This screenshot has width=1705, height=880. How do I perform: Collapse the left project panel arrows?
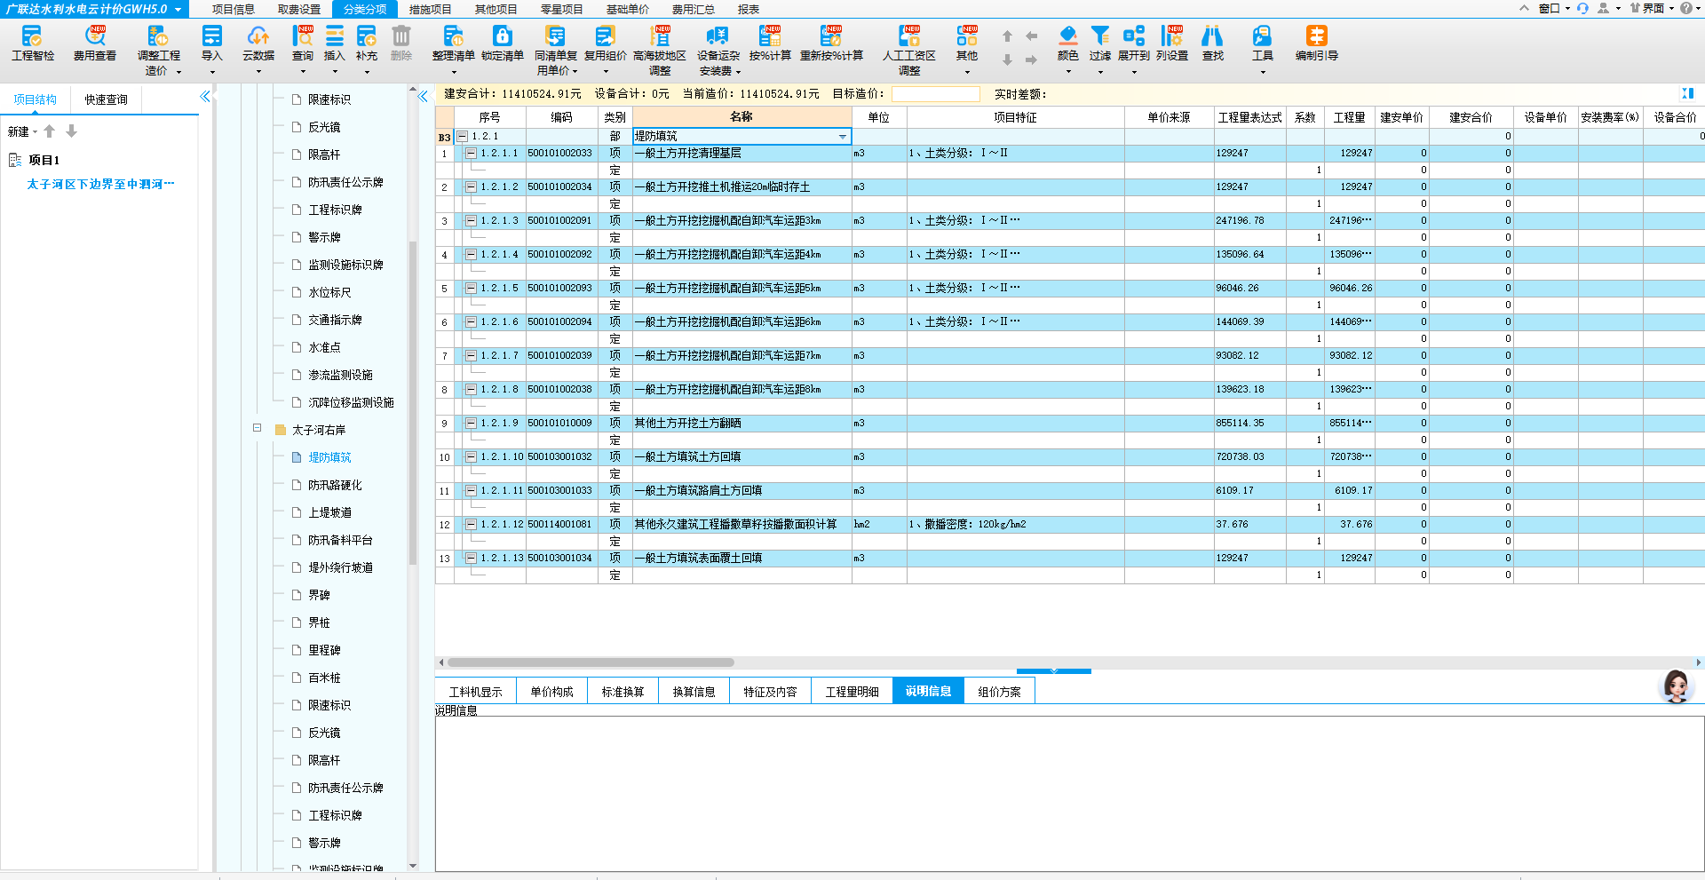205,96
